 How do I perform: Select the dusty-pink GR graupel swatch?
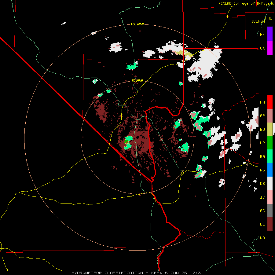pyautogui.click(x=270, y=116)
